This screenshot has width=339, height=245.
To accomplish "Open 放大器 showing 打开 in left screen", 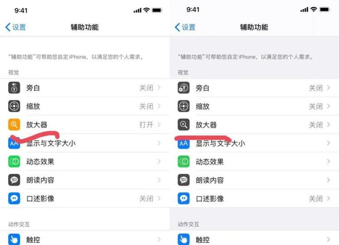I will pyautogui.click(x=85, y=124).
